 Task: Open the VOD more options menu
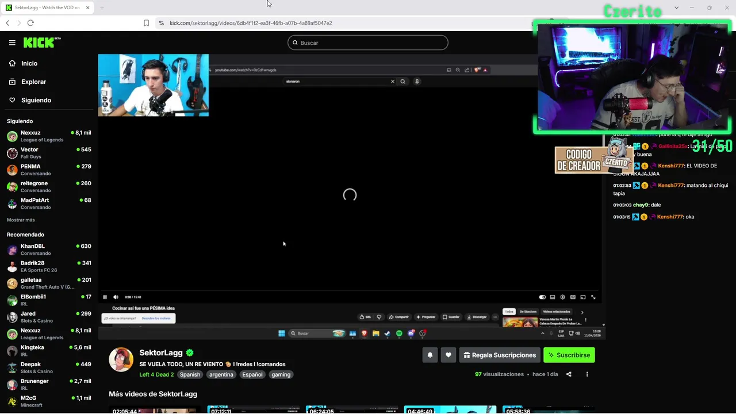(587, 374)
